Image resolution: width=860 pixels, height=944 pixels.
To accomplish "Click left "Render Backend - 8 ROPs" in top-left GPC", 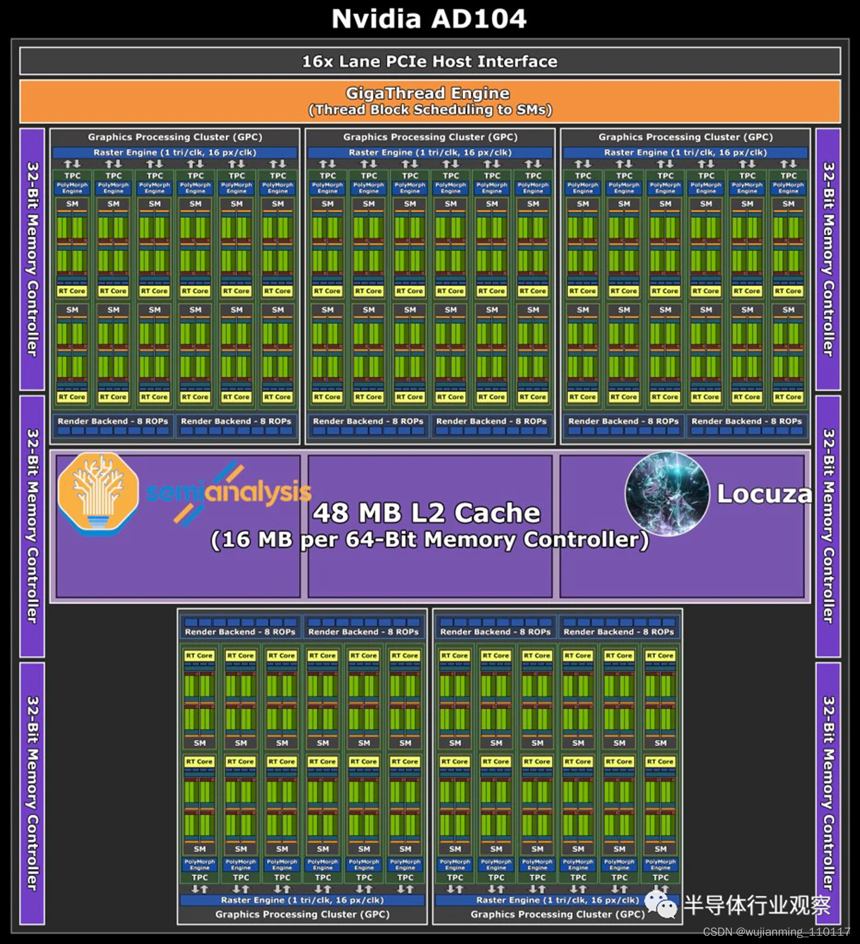I will tap(113, 425).
